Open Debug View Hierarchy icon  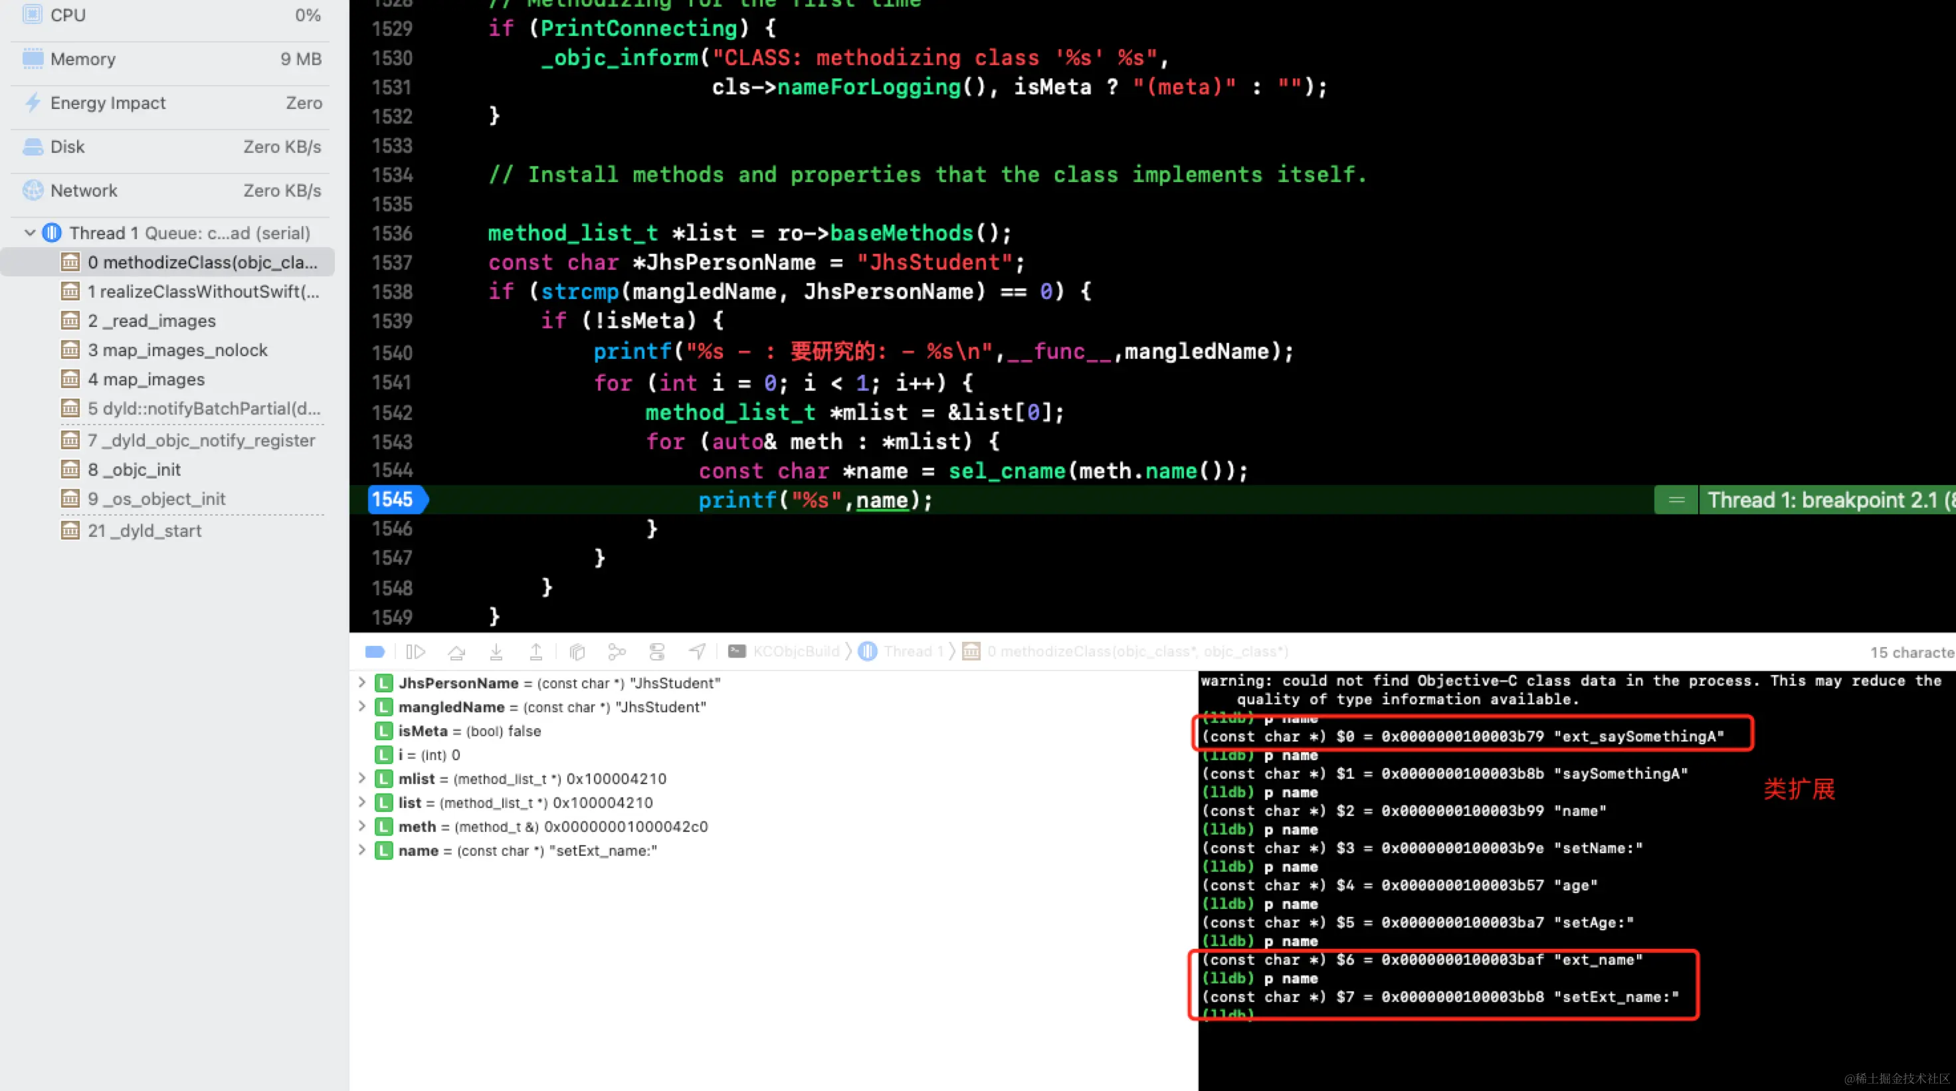coord(577,651)
